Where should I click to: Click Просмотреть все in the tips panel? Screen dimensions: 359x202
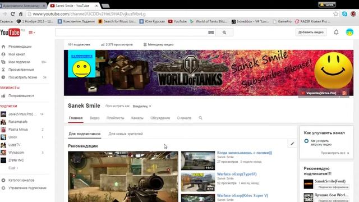[335, 153]
